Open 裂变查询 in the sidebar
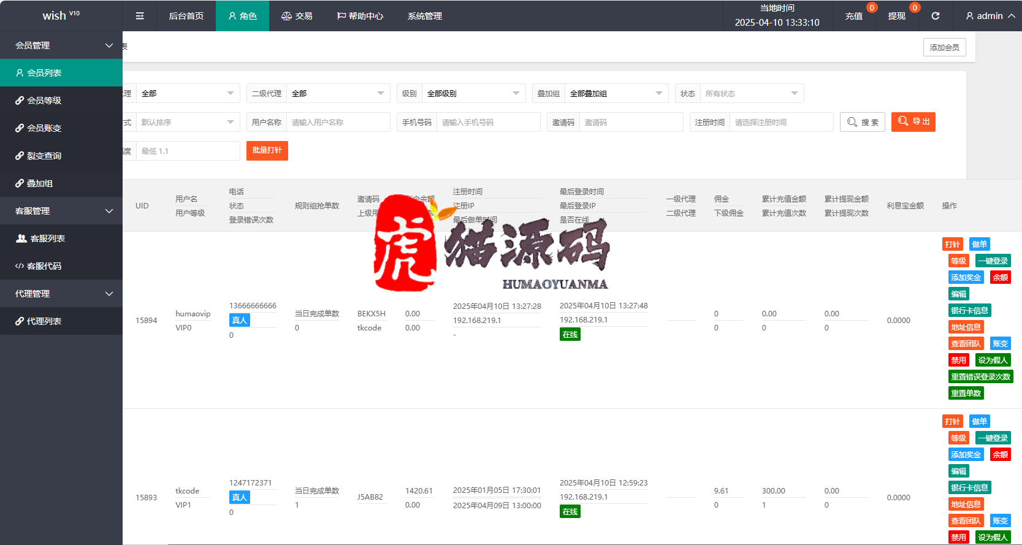Screen dimensions: 1022x545 tap(61, 156)
